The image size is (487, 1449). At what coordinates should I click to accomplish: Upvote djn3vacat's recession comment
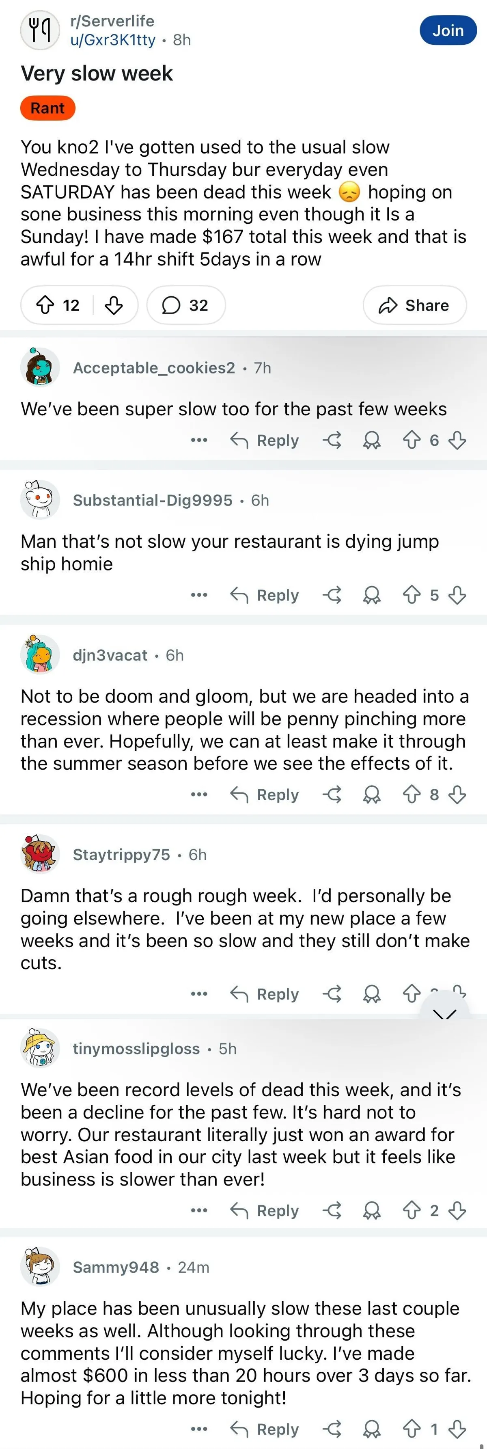(412, 794)
